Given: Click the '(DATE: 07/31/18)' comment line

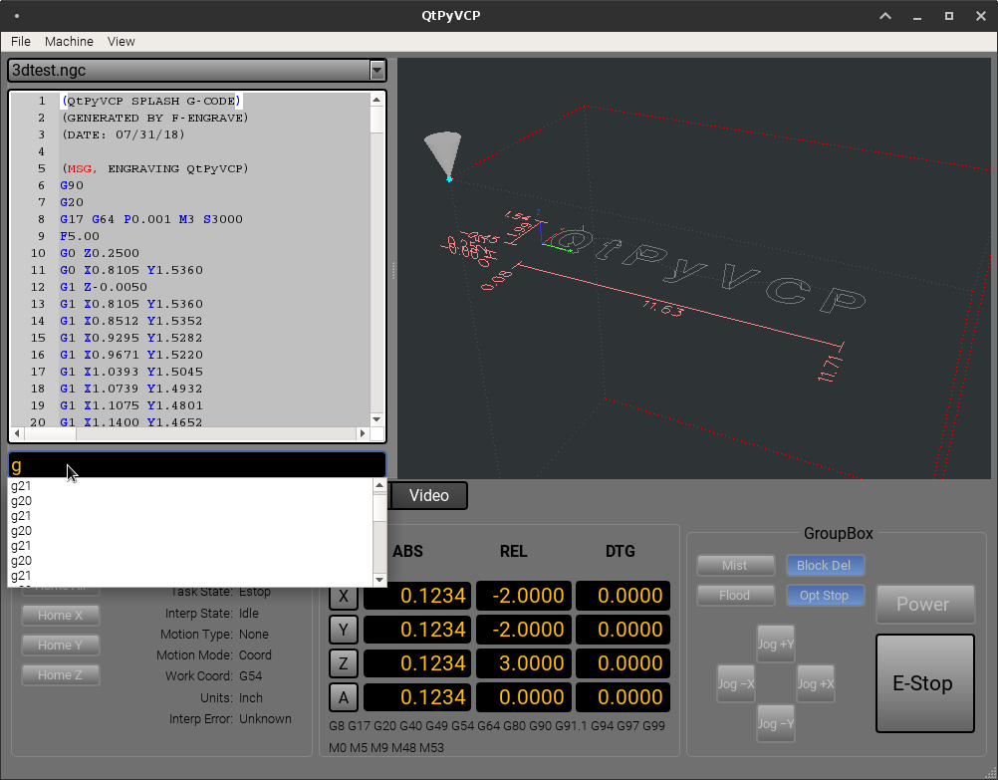Looking at the screenshot, I should [123, 134].
